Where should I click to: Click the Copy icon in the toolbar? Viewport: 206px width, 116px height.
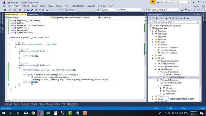point(40,10)
